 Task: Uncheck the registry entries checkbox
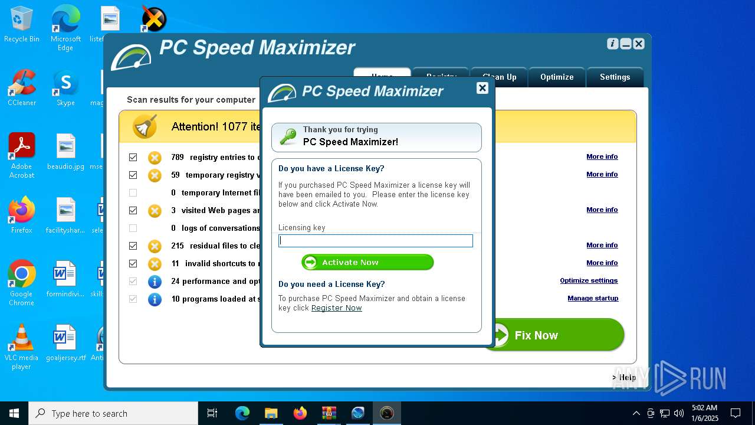(x=133, y=158)
